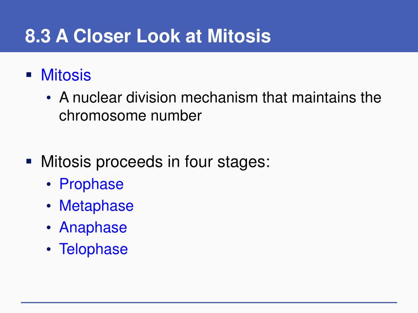Click the words 'chromosome number'
418x313 pixels.
pyautogui.click(x=130, y=116)
